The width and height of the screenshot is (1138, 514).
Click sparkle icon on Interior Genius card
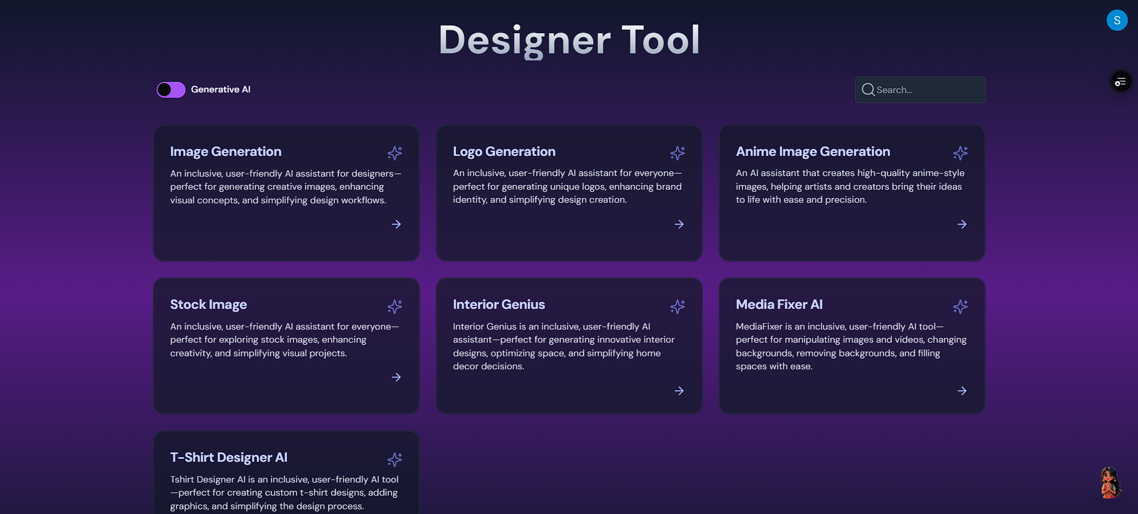coord(678,306)
